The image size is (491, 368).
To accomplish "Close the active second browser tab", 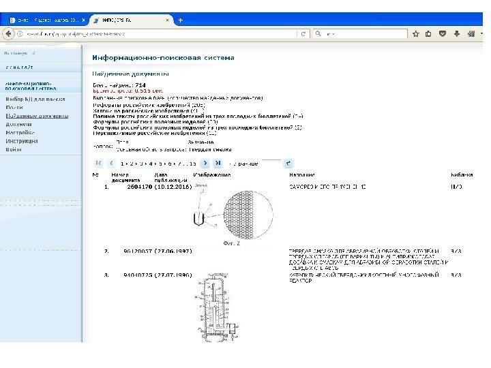I will tap(167, 20).
